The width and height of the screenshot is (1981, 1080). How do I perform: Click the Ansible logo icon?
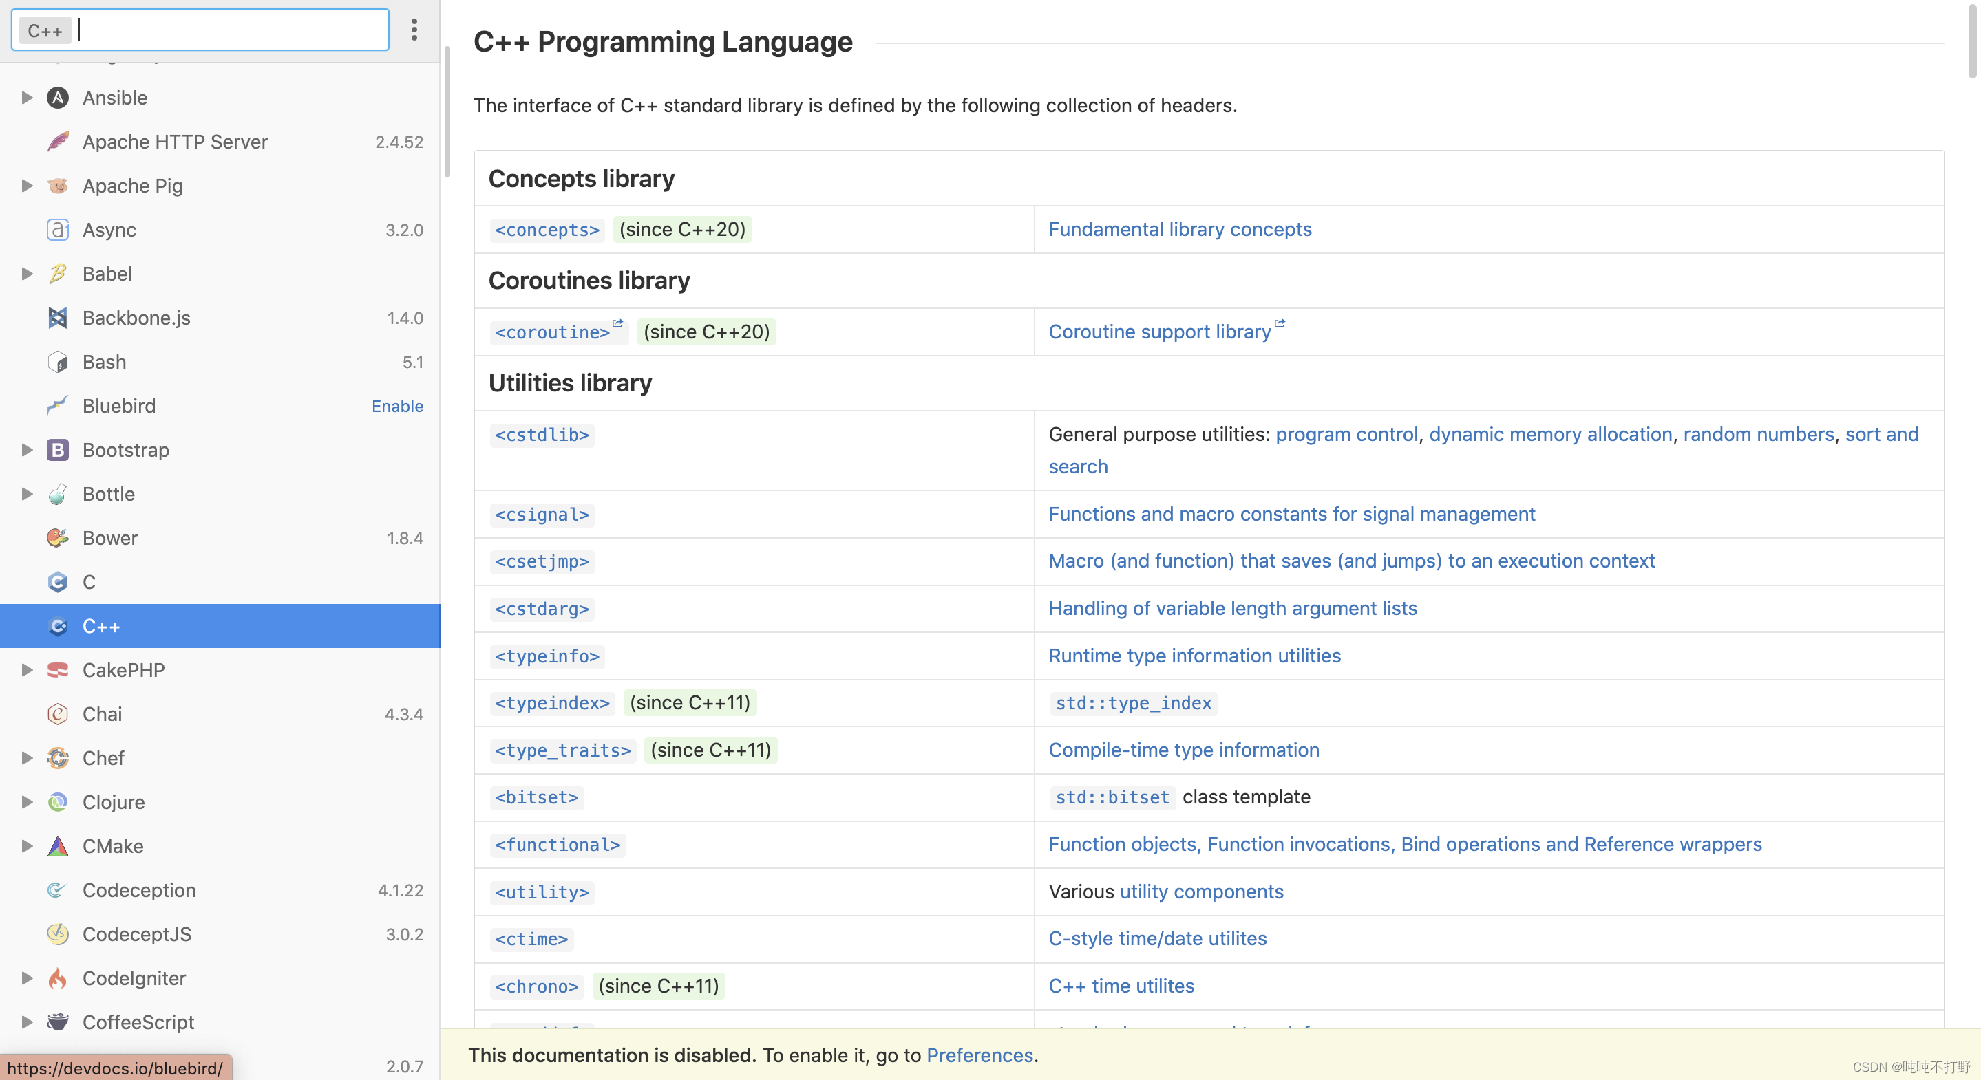point(58,98)
